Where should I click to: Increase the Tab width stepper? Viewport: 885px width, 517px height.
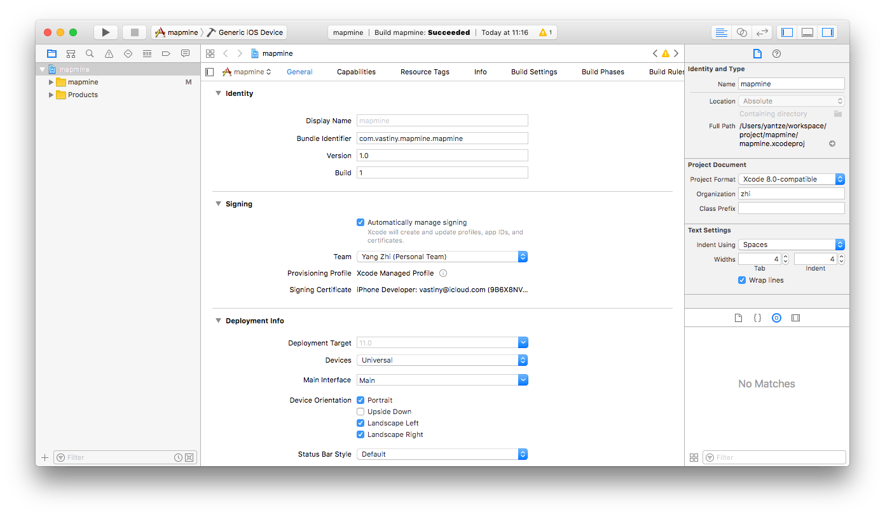click(x=785, y=257)
